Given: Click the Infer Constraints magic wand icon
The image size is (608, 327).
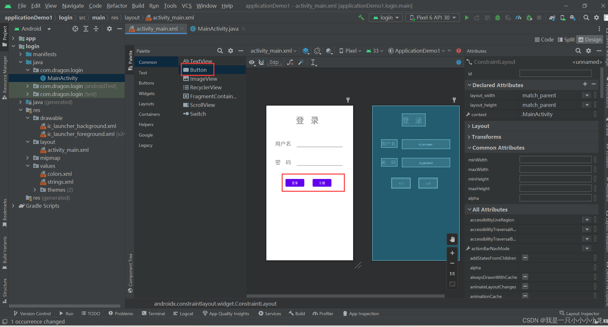Looking at the screenshot, I should click(300, 63).
